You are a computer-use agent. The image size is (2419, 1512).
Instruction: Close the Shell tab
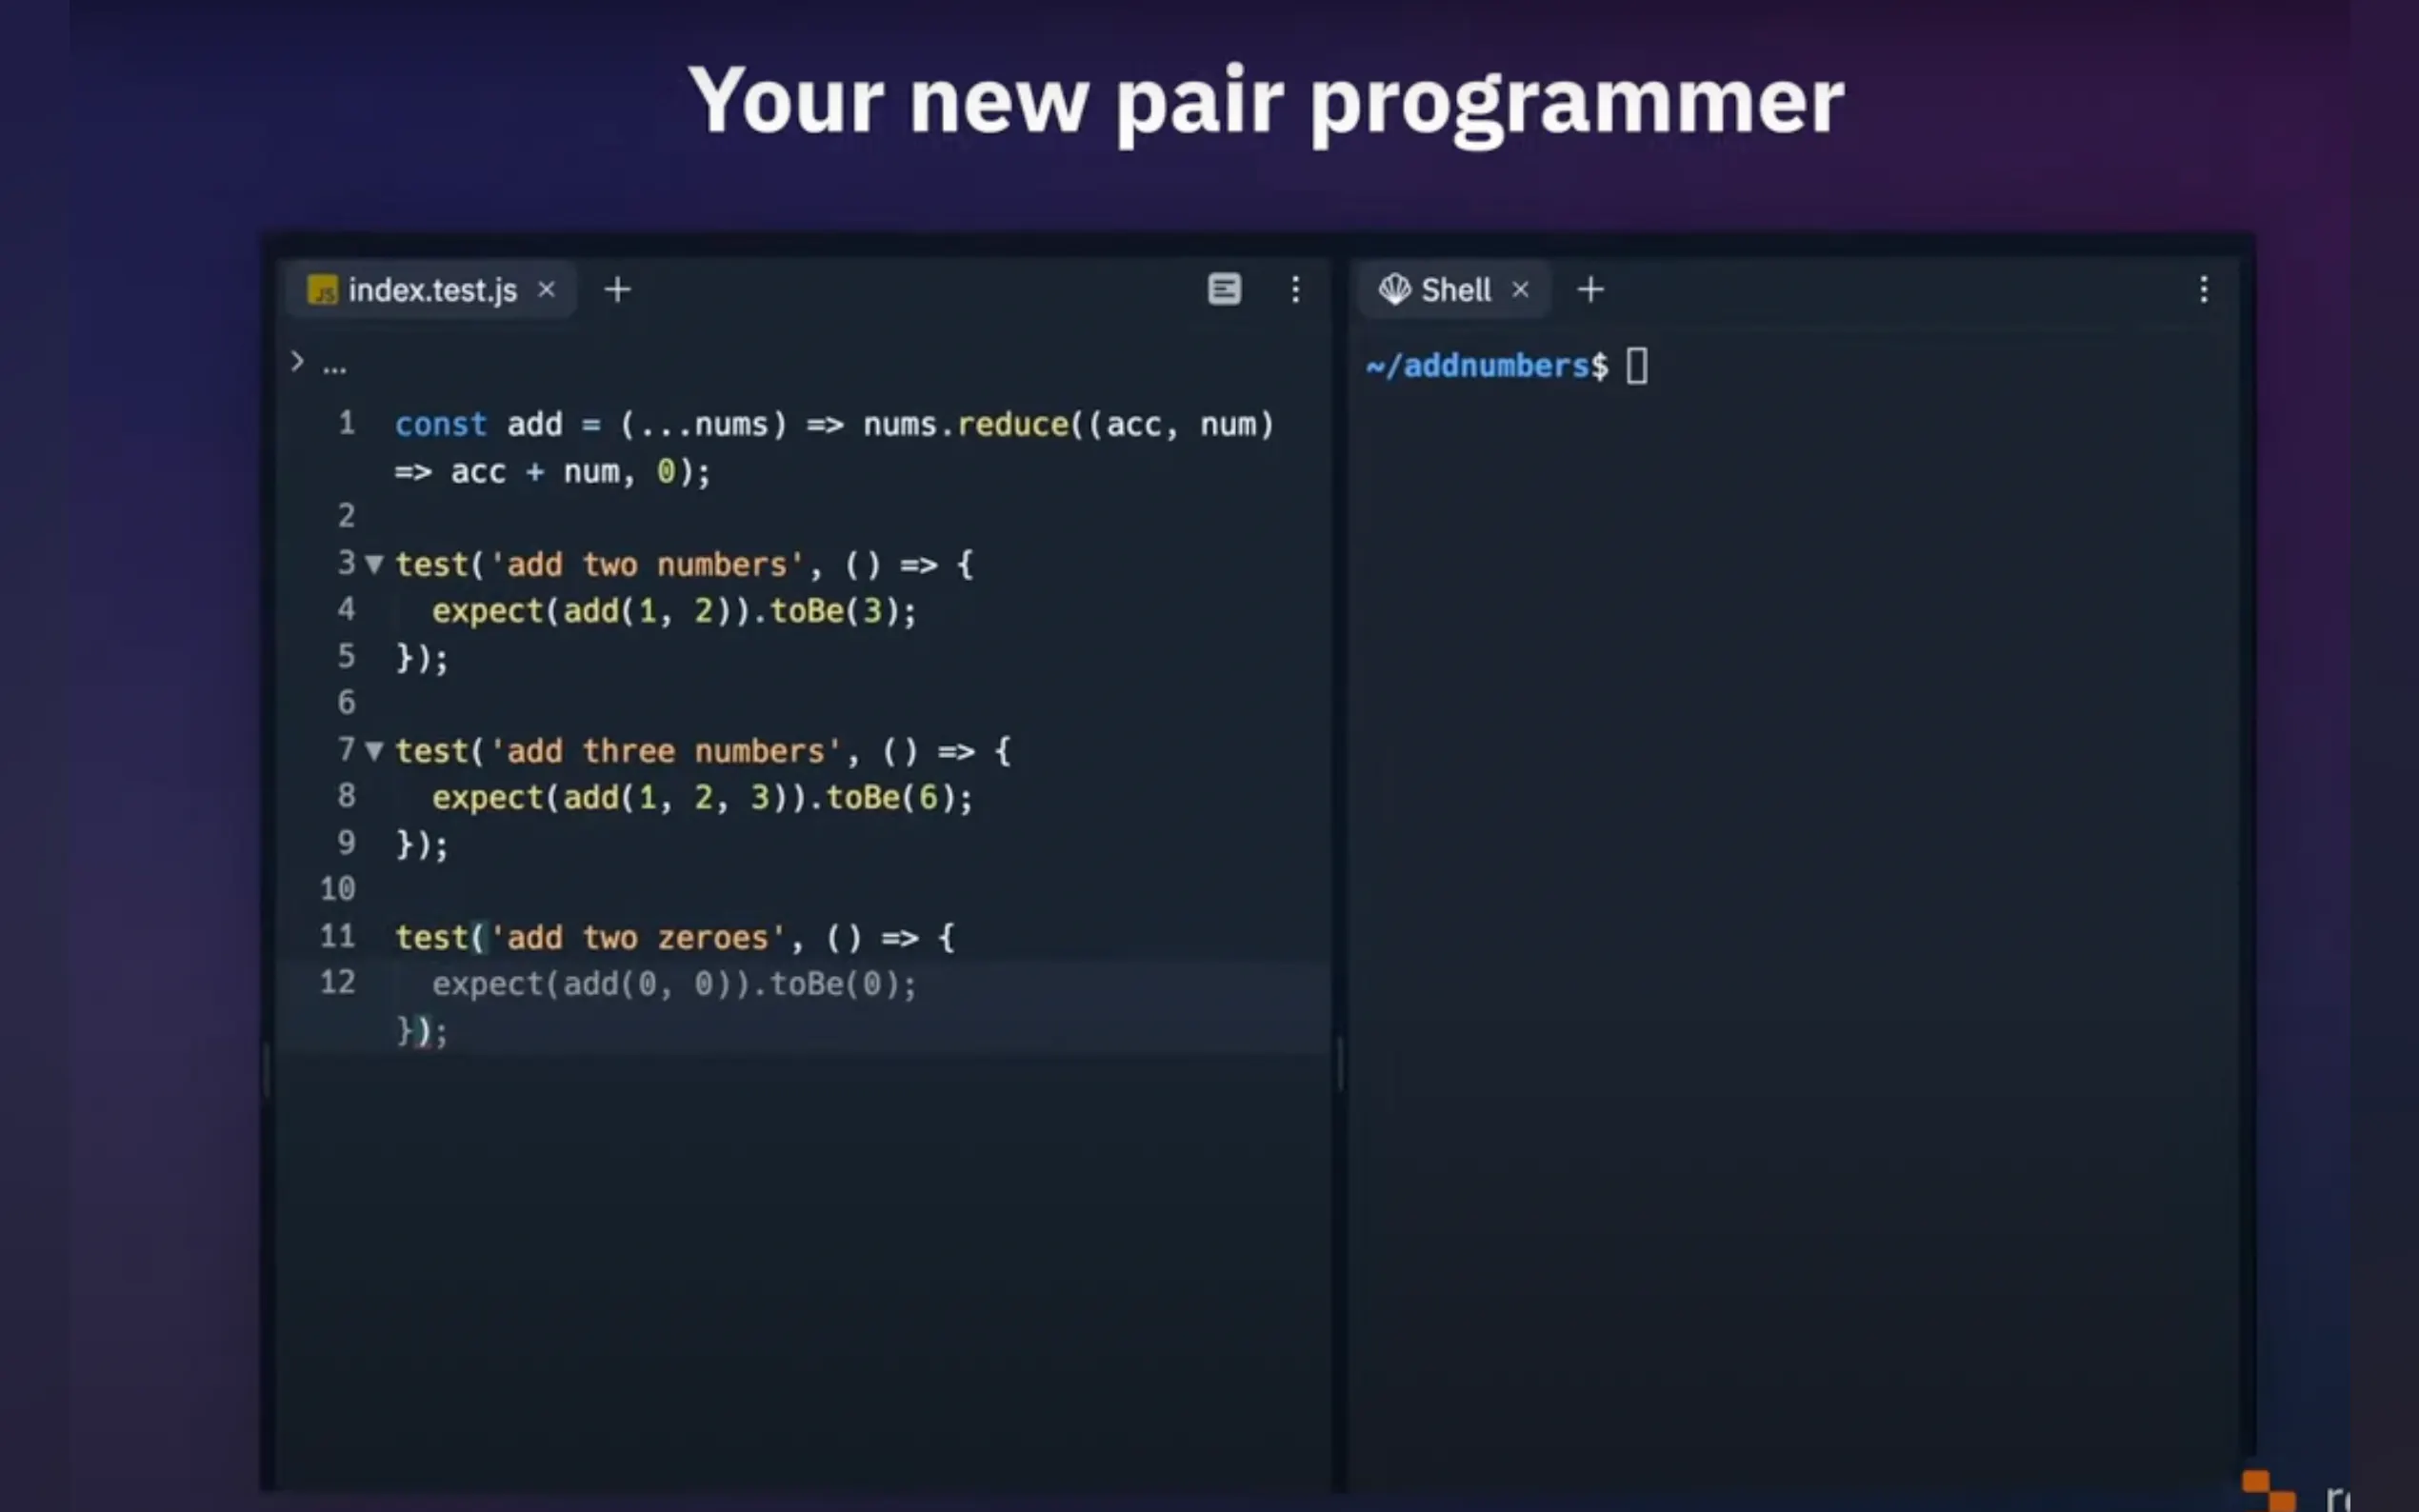click(1520, 290)
